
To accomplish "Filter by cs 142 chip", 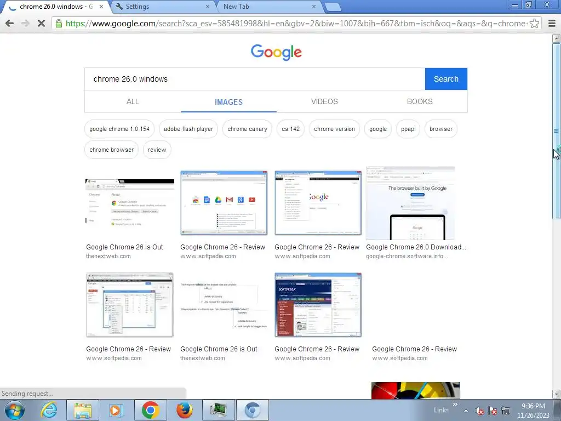I will tap(290, 129).
